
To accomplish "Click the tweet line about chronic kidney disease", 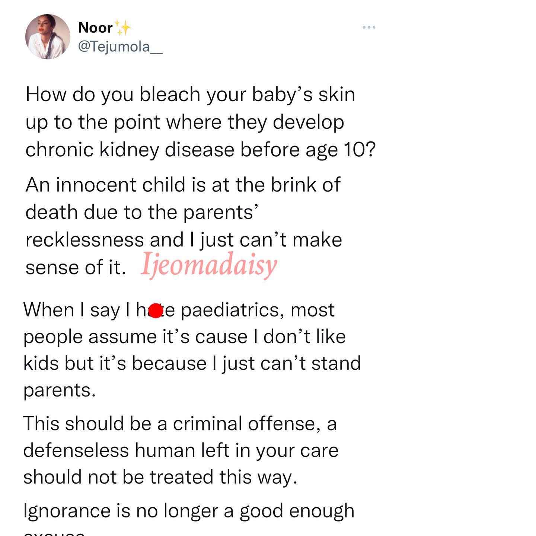I will [x=201, y=150].
